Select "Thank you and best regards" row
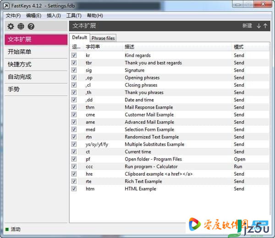The height and width of the screenshot is (238, 275). (x=170, y=63)
